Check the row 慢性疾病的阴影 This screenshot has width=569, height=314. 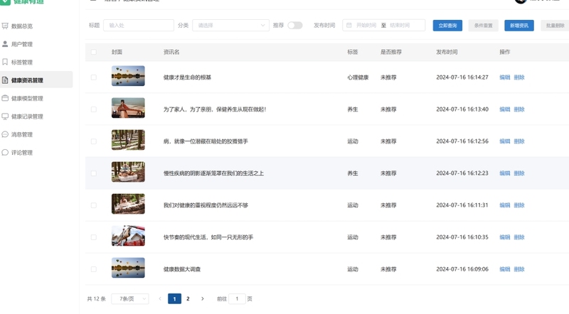click(94, 173)
